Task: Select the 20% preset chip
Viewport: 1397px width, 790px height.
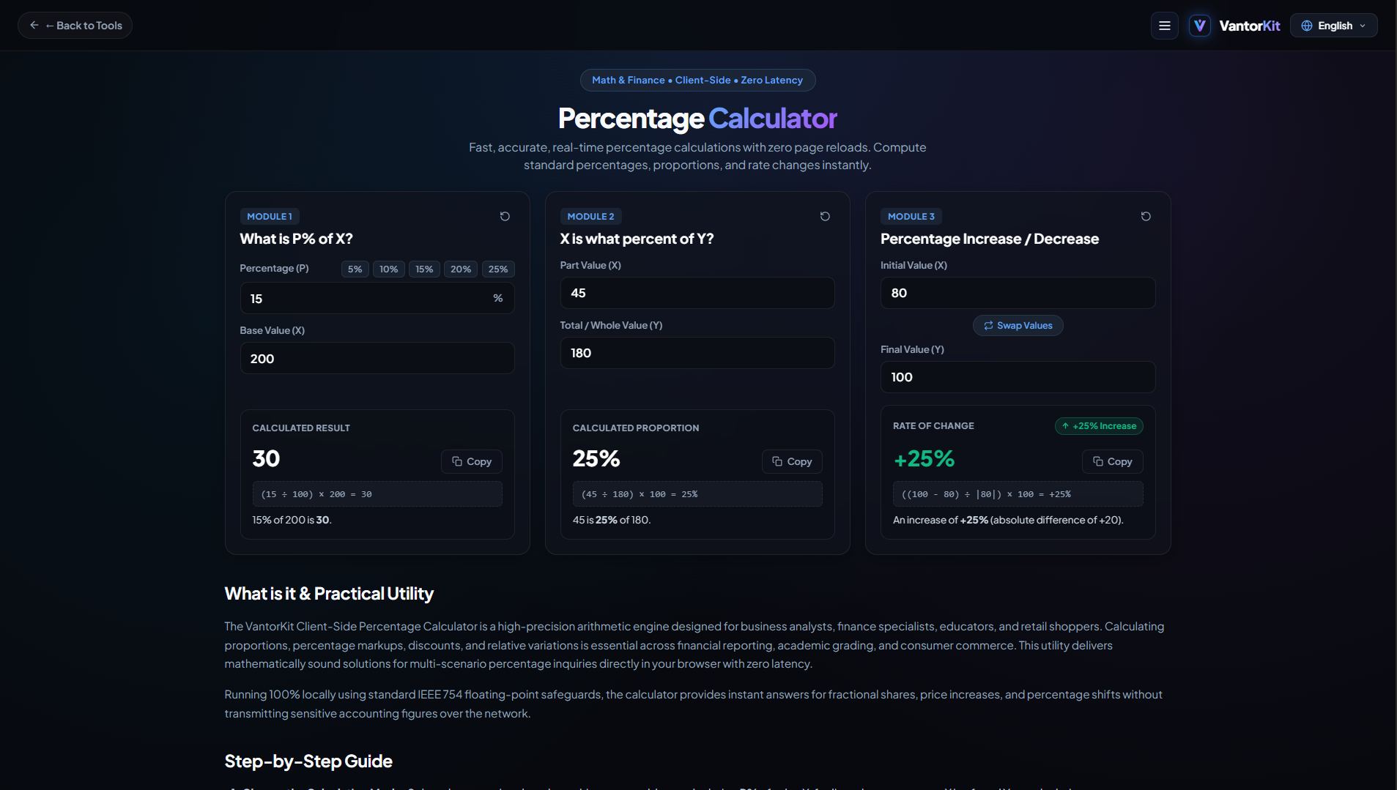Action: click(x=461, y=269)
